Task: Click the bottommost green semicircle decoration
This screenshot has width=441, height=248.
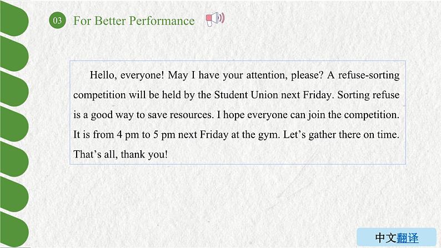Action: click(x=14, y=230)
